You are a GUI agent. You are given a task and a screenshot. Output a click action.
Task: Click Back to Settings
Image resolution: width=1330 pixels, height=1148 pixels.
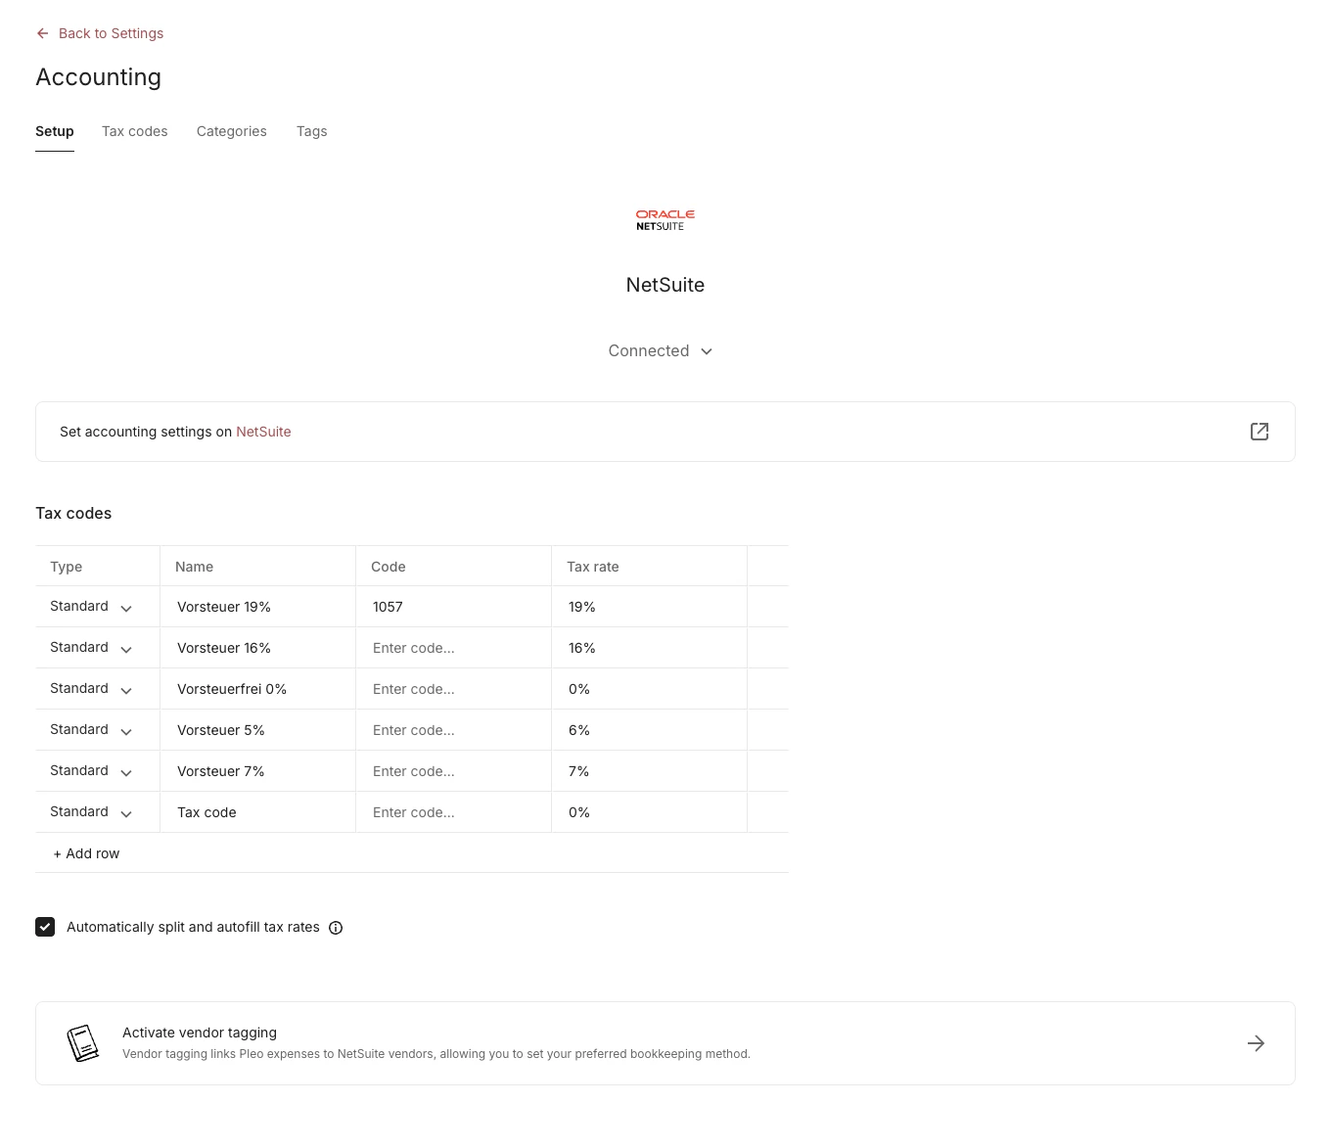coord(111,33)
